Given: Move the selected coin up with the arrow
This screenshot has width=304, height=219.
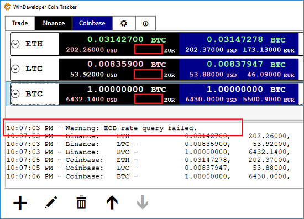Looking at the screenshot, I should click(x=112, y=202).
